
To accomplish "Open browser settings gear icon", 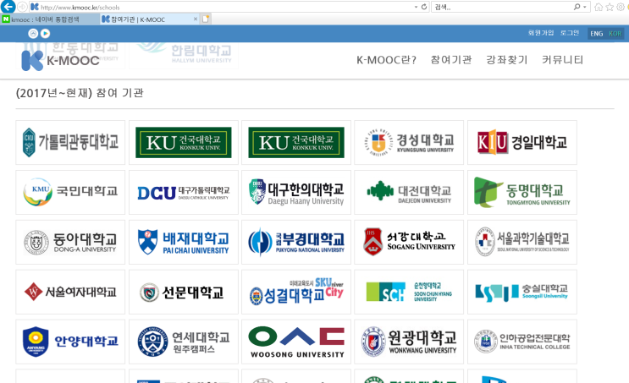I will pyautogui.click(x=621, y=7).
